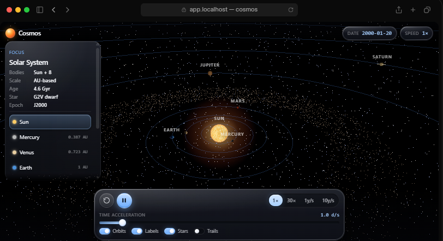Toggle the Labels switch off
The width and height of the screenshot is (443, 241).
click(137, 231)
